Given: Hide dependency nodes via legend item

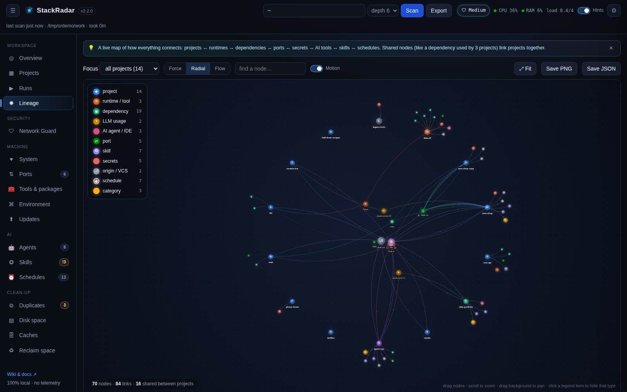Looking at the screenshot, I should pyautogui.click(x=117, y=111).
